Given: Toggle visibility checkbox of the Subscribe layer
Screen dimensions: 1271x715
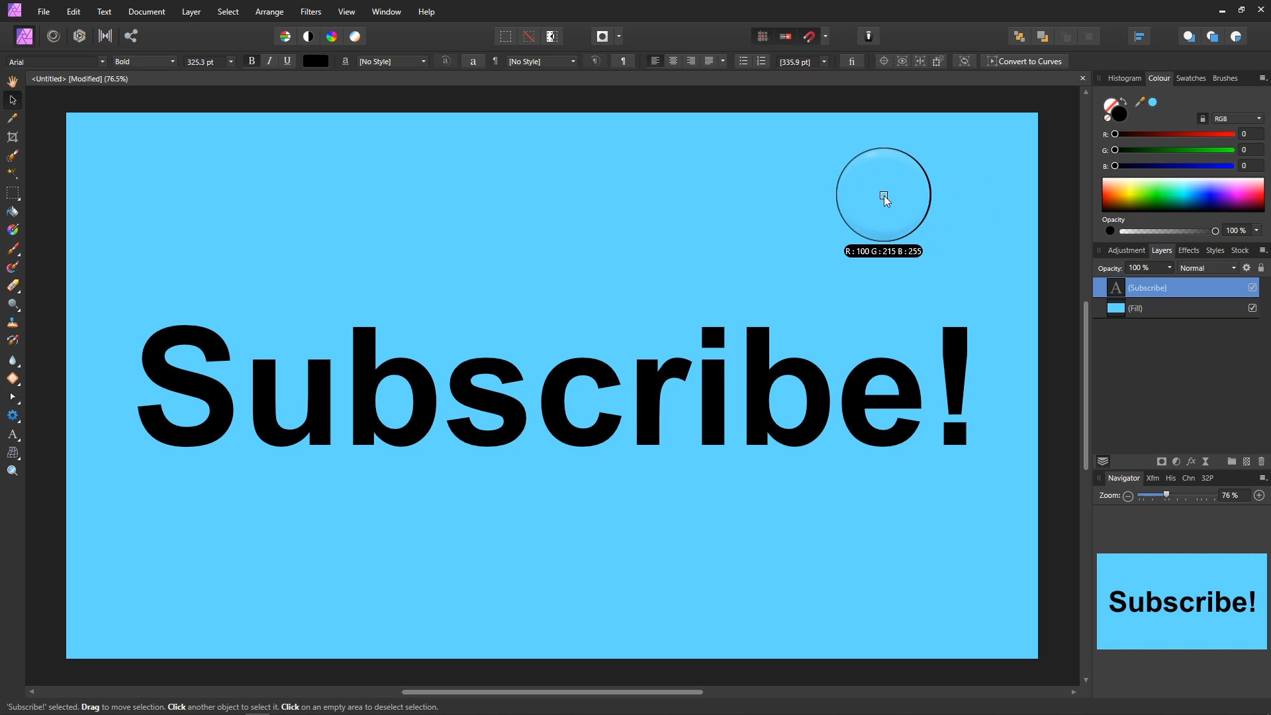Looking at the screenshot, I should (x=1252, y=287).
